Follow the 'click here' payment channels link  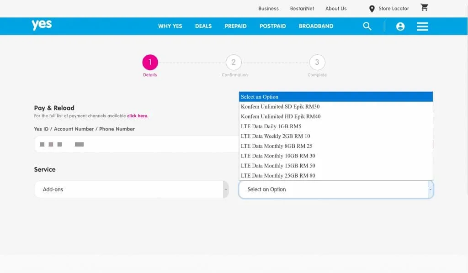138,116
